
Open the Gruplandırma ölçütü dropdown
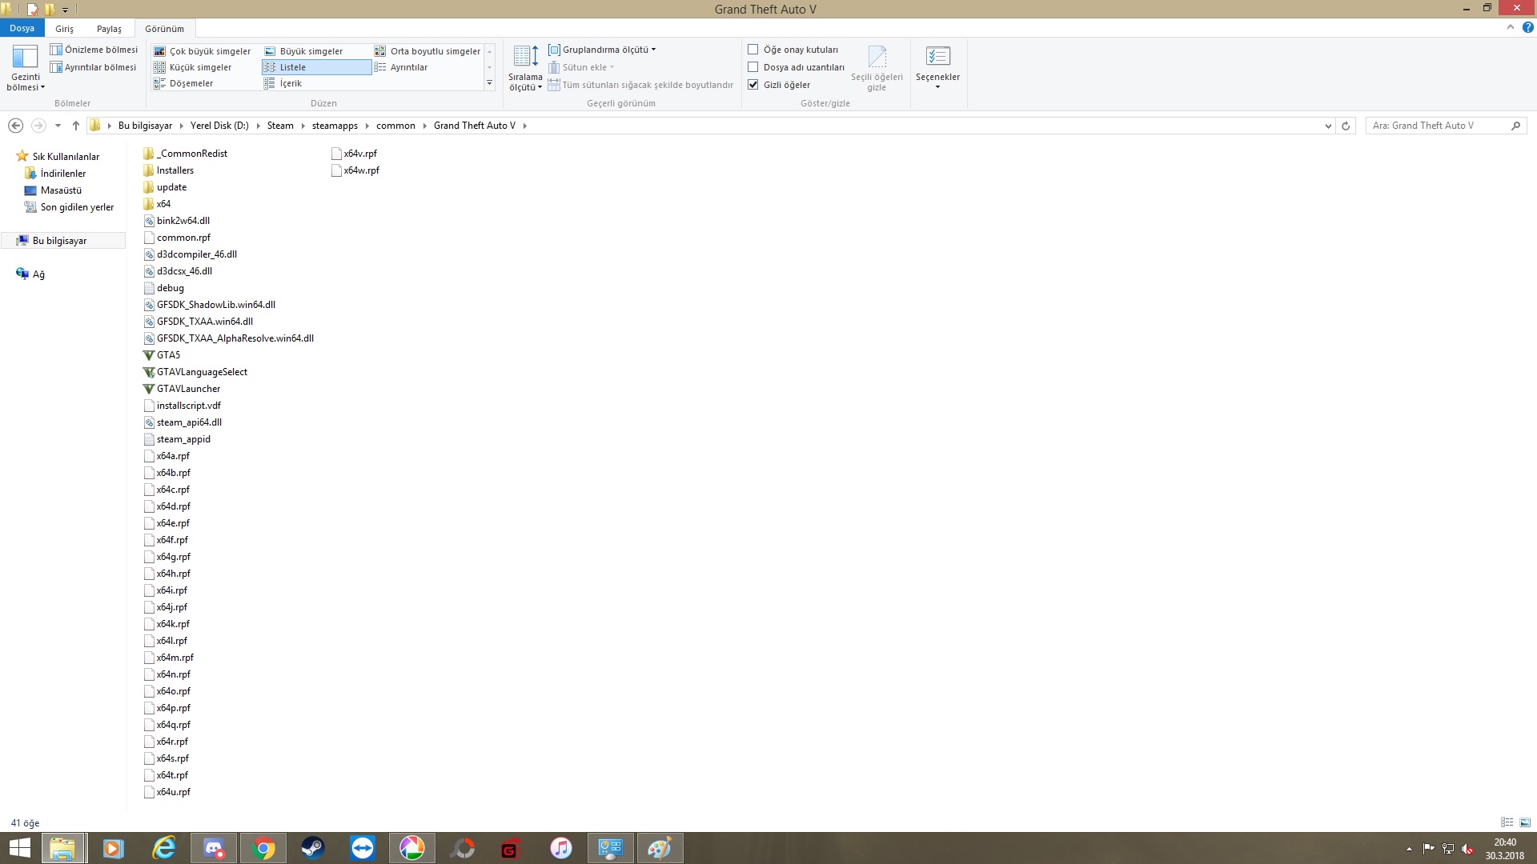tap(602, 50)
